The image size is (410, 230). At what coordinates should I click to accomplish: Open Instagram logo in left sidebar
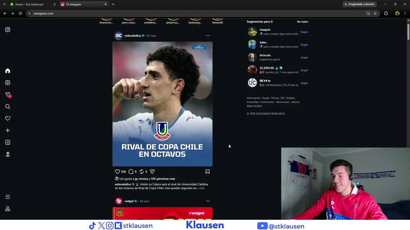8,30
